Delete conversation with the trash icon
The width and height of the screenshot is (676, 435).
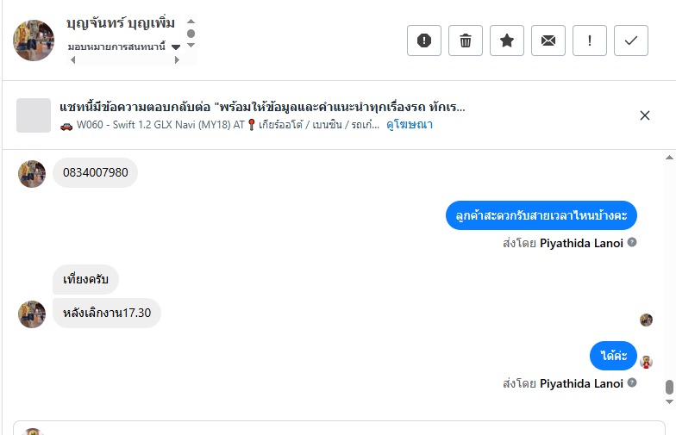tap(466, 40)
